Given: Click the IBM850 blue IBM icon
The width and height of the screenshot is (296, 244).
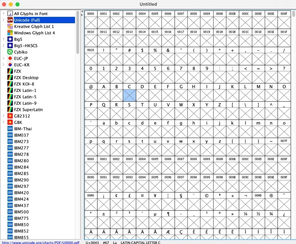Looking at the screenshot, I should pyautogui.click(x=10, y=225).
